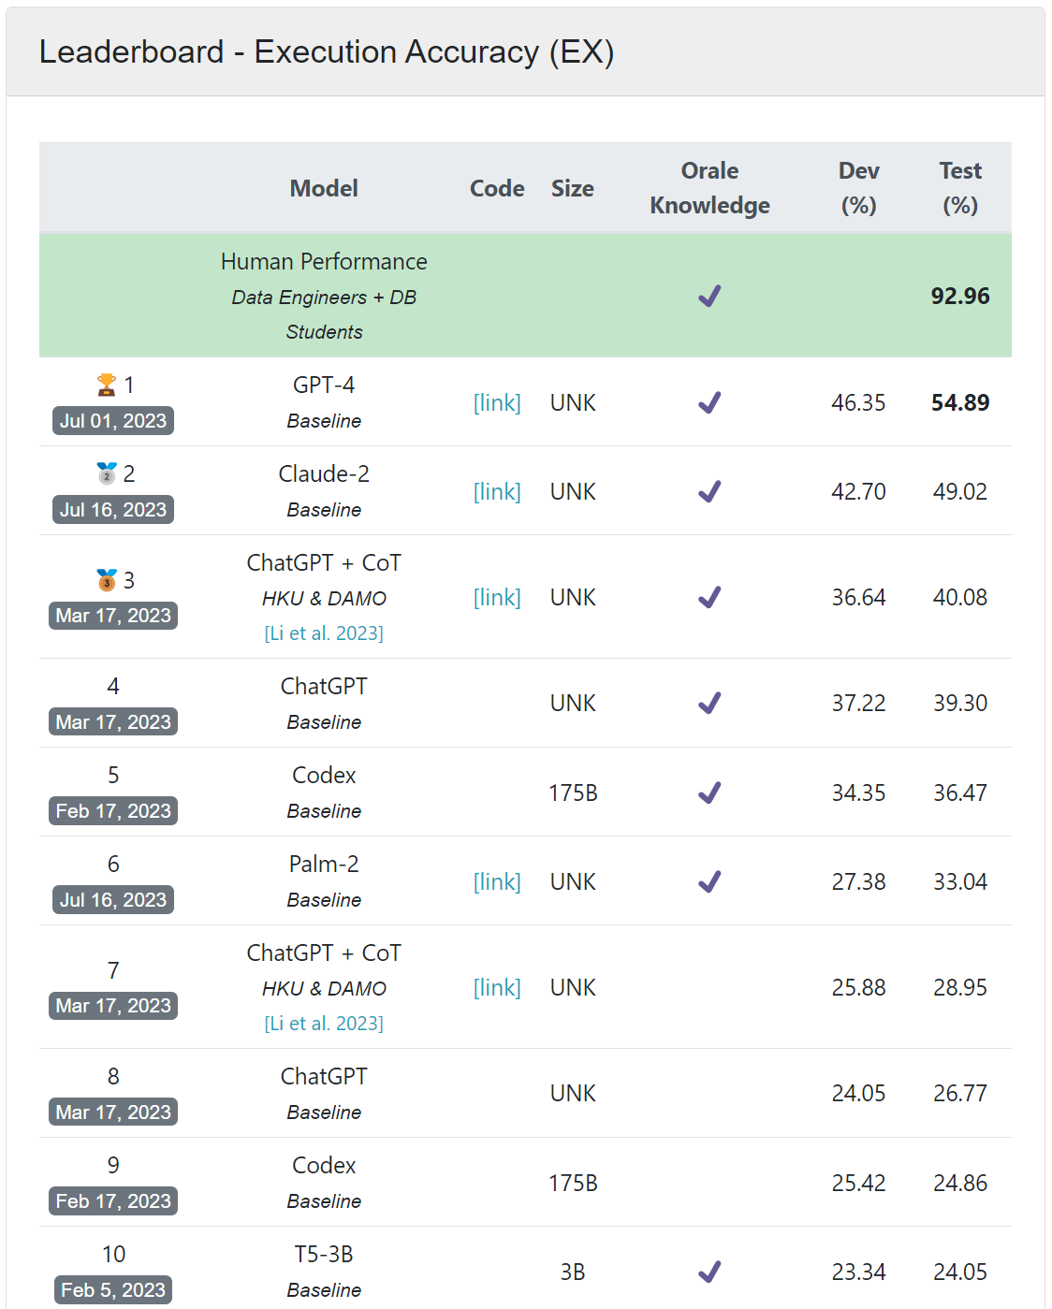Open the Palm-2 code link

(497, 880)
